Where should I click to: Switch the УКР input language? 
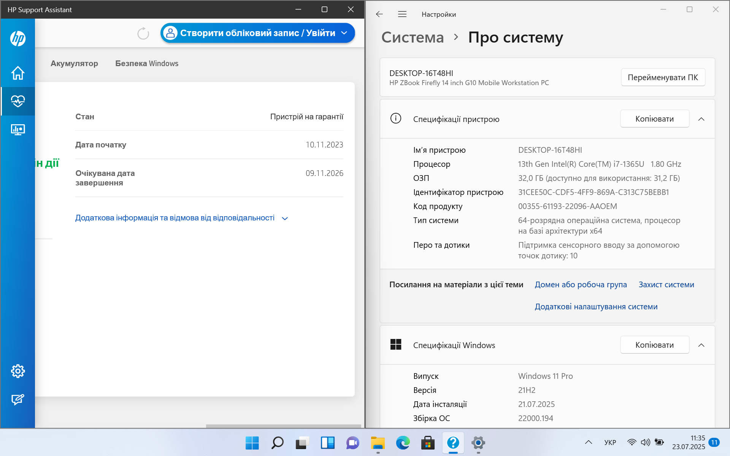610,442
